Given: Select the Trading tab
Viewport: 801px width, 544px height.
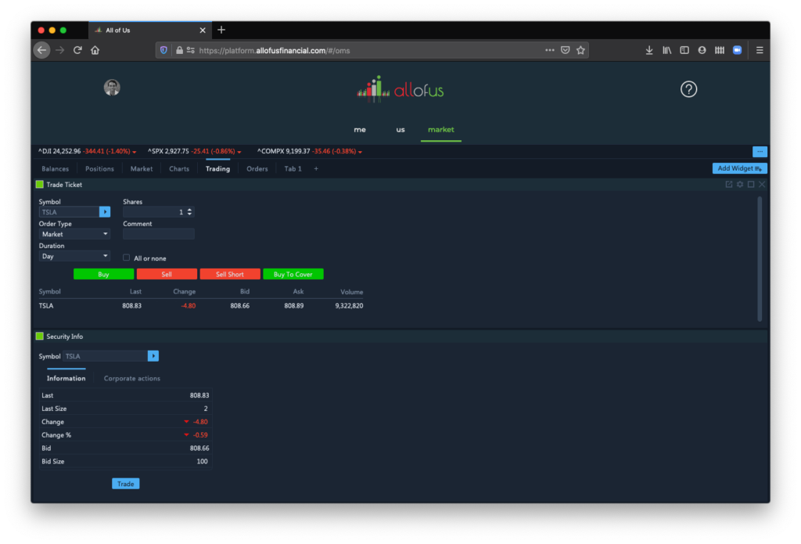Looking at the screenshot, I should pos(217,169).
